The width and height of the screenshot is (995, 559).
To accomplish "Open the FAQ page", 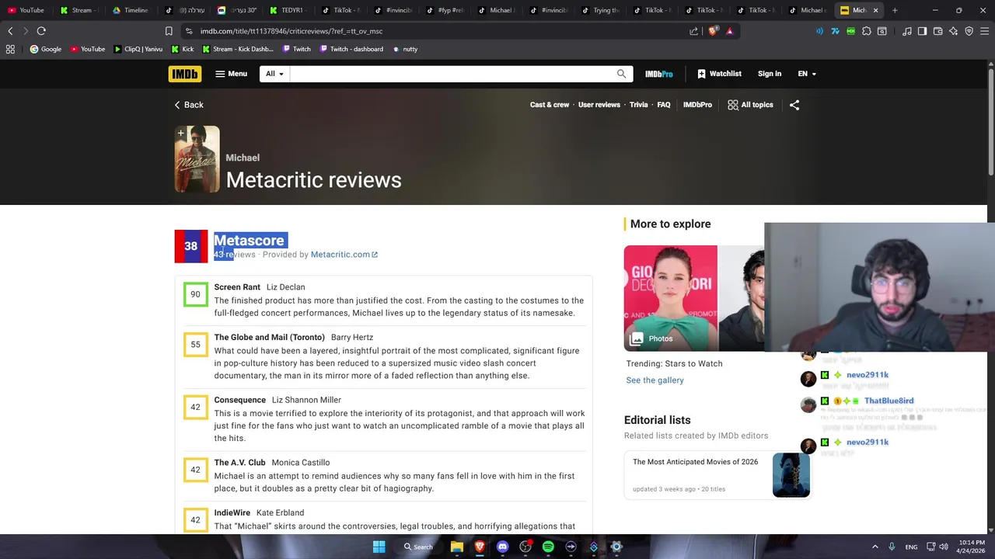I will (x=664, y=105).
